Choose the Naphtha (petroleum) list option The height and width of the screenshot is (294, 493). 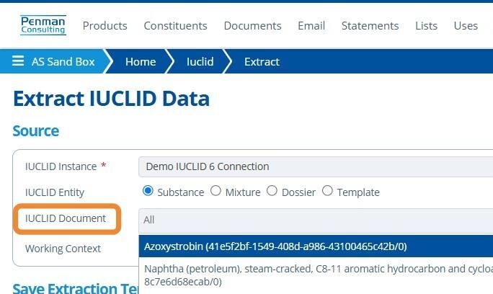(x=316, y=275)
